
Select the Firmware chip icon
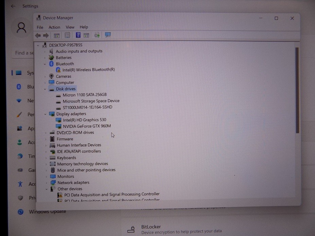52,139
